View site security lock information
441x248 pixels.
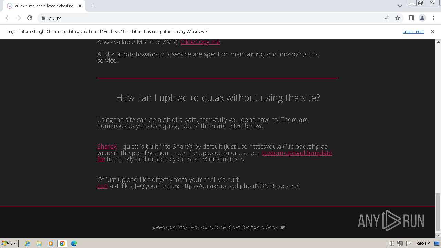point(43,18)
